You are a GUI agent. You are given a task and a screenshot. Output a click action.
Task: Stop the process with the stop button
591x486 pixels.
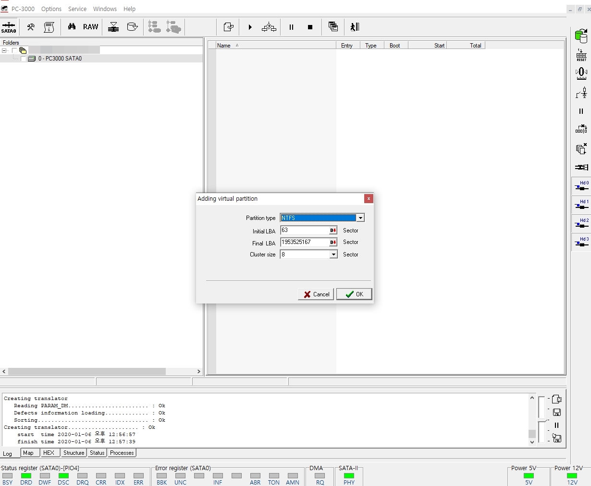(310, 27)
